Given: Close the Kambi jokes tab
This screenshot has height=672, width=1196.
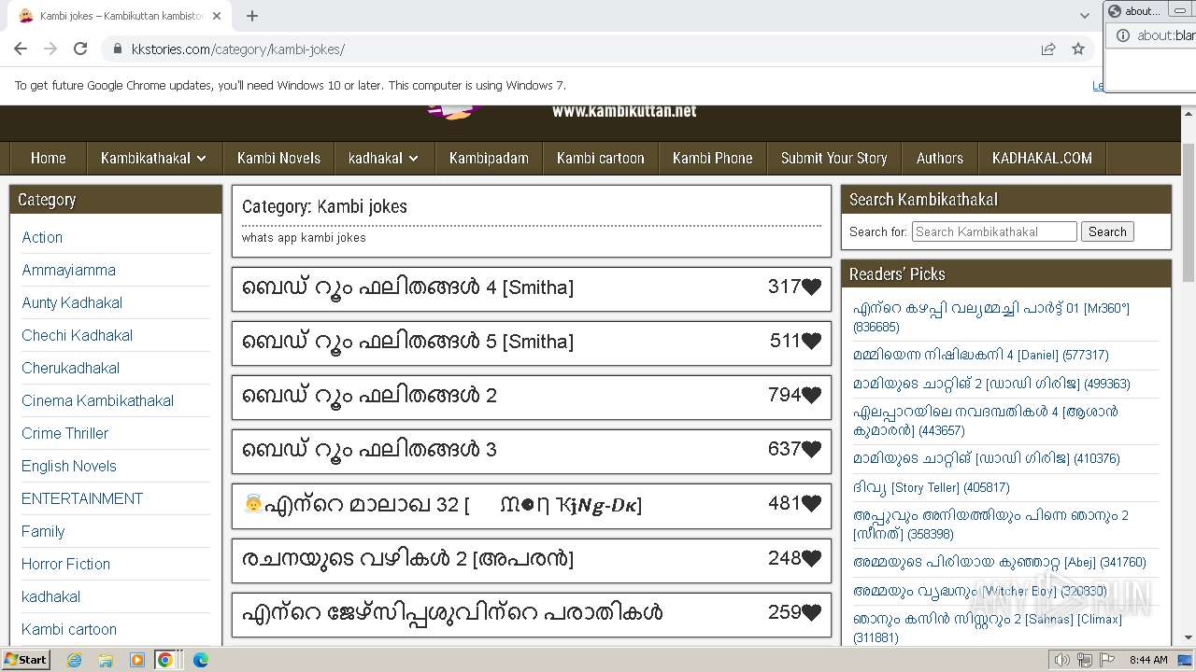Looking at the screenshot, I should [218, 16].
